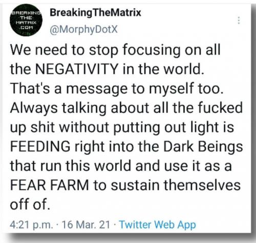Click the ".COM" text inside the avatar logo
256x243 pixels.
click(26, 27)
